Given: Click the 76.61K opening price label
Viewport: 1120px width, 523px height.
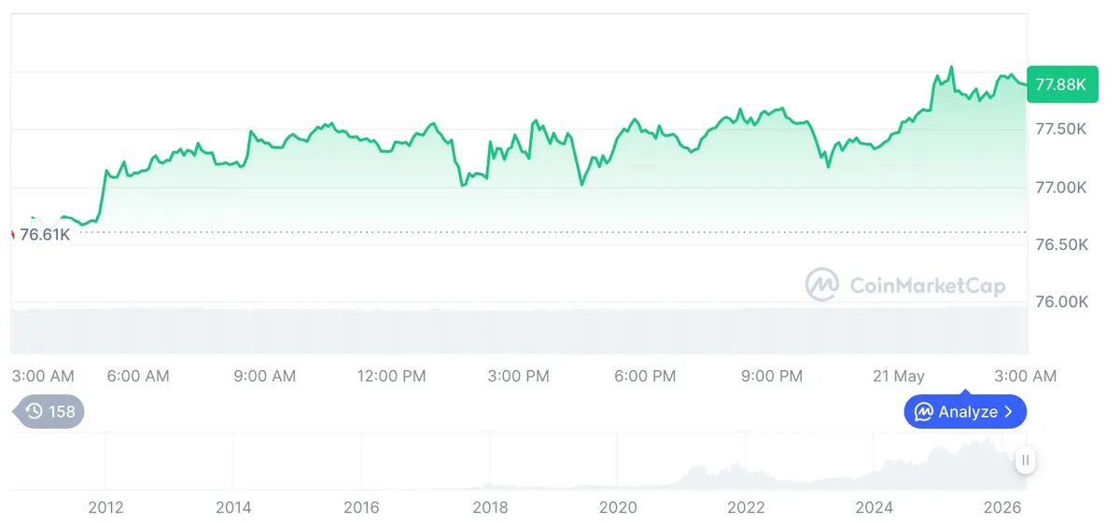Looking at the screenshot, I should click(x=45, y=234).
